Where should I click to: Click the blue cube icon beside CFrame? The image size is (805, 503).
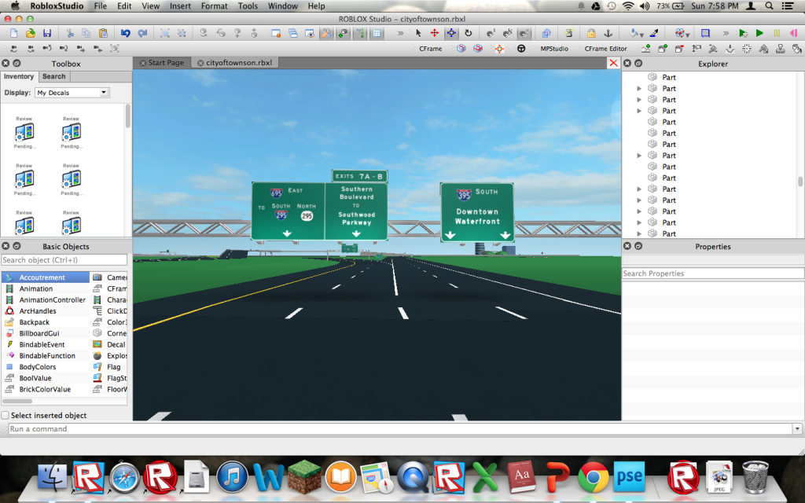461,49
